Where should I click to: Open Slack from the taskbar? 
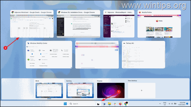click(x=115, y=104)
